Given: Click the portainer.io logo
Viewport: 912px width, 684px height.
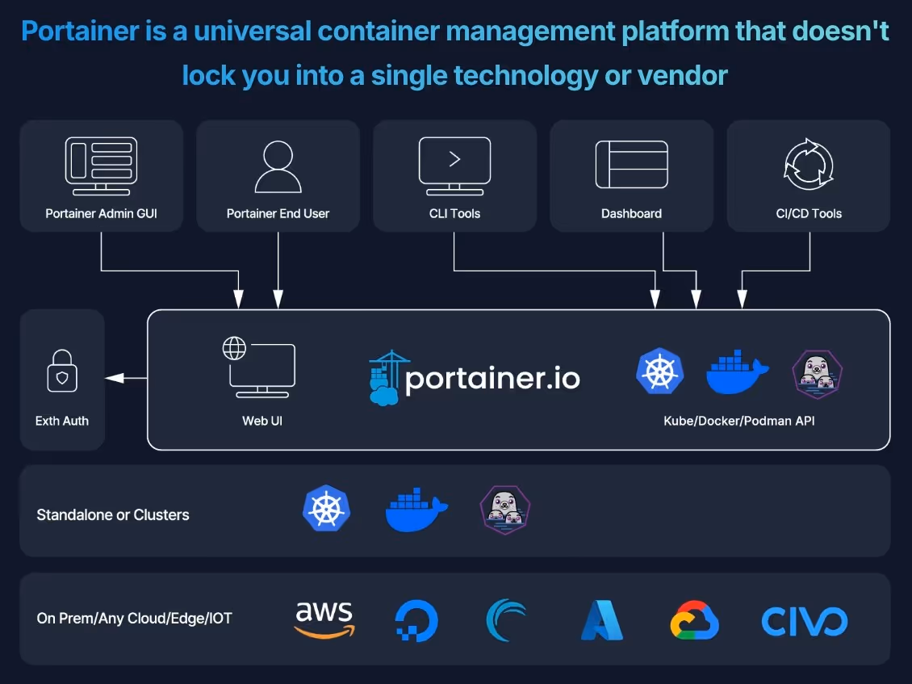Looking at the screenshot, I should pyautogui.click(x=475, y=378).
